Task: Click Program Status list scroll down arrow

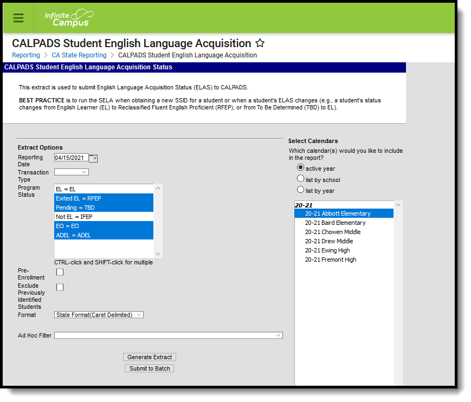Action: [158, 254]
